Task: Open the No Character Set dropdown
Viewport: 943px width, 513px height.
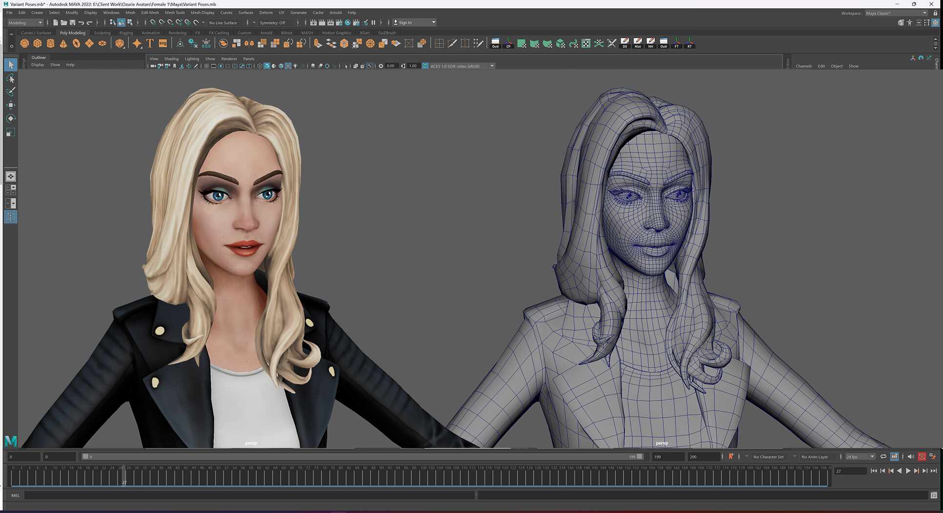Action: [769, 456]
